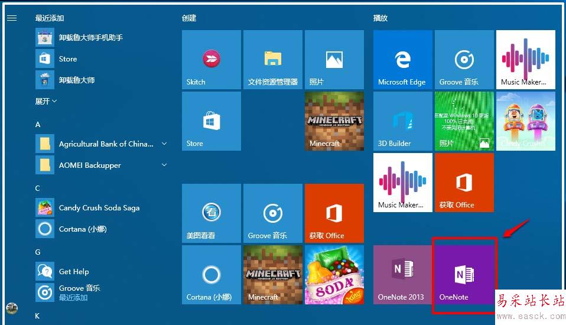This screenshot has width=566, height=325.
Task: Jump to letter G section header
Action: (38, 252)
